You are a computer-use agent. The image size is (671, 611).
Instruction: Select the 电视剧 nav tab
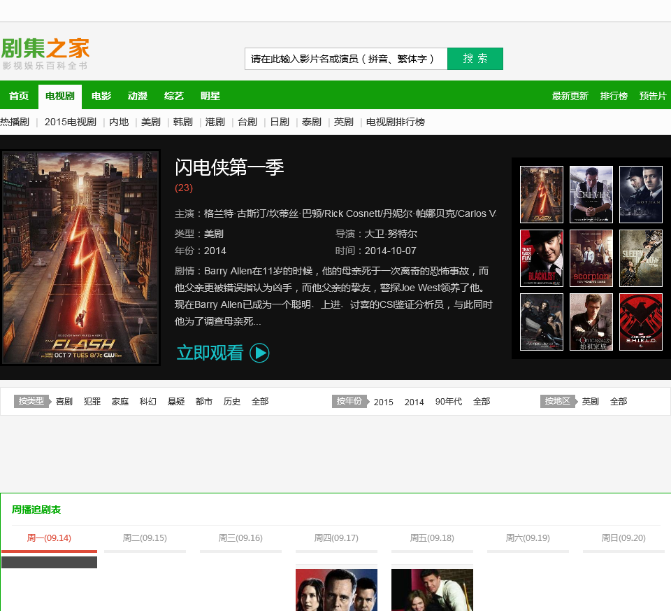coord(60,97)
